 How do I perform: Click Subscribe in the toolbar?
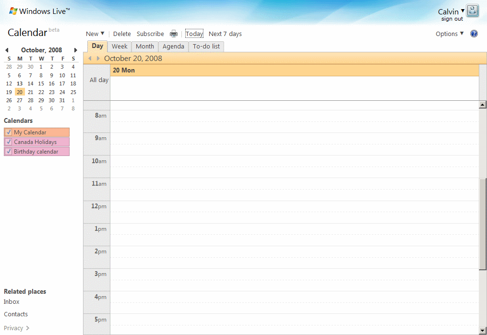point(150,34)
